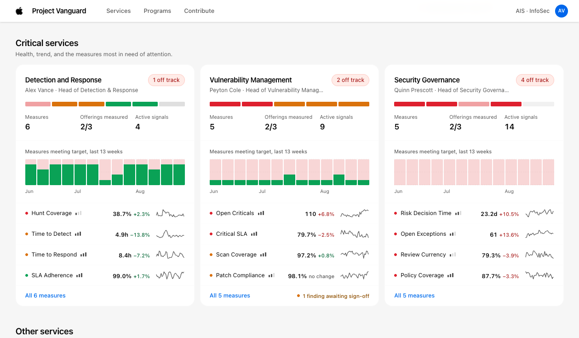Open the Contribute menu
579x338 pixels.
[x=199, y=11]
